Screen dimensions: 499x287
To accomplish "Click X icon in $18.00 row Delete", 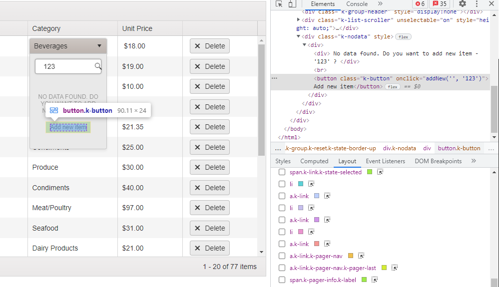I will [x=197, y=46].
